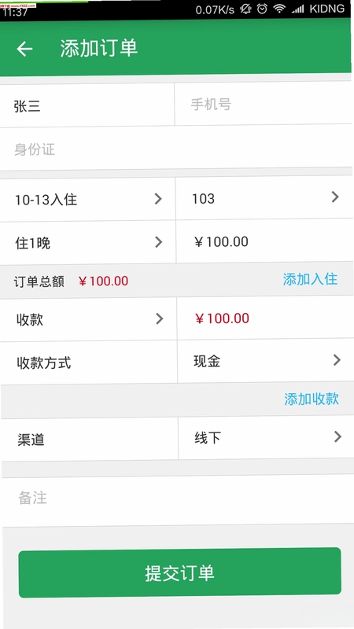Click the 添加入住 link
This screenshot has height=629, width=354.
click(310, 279)
